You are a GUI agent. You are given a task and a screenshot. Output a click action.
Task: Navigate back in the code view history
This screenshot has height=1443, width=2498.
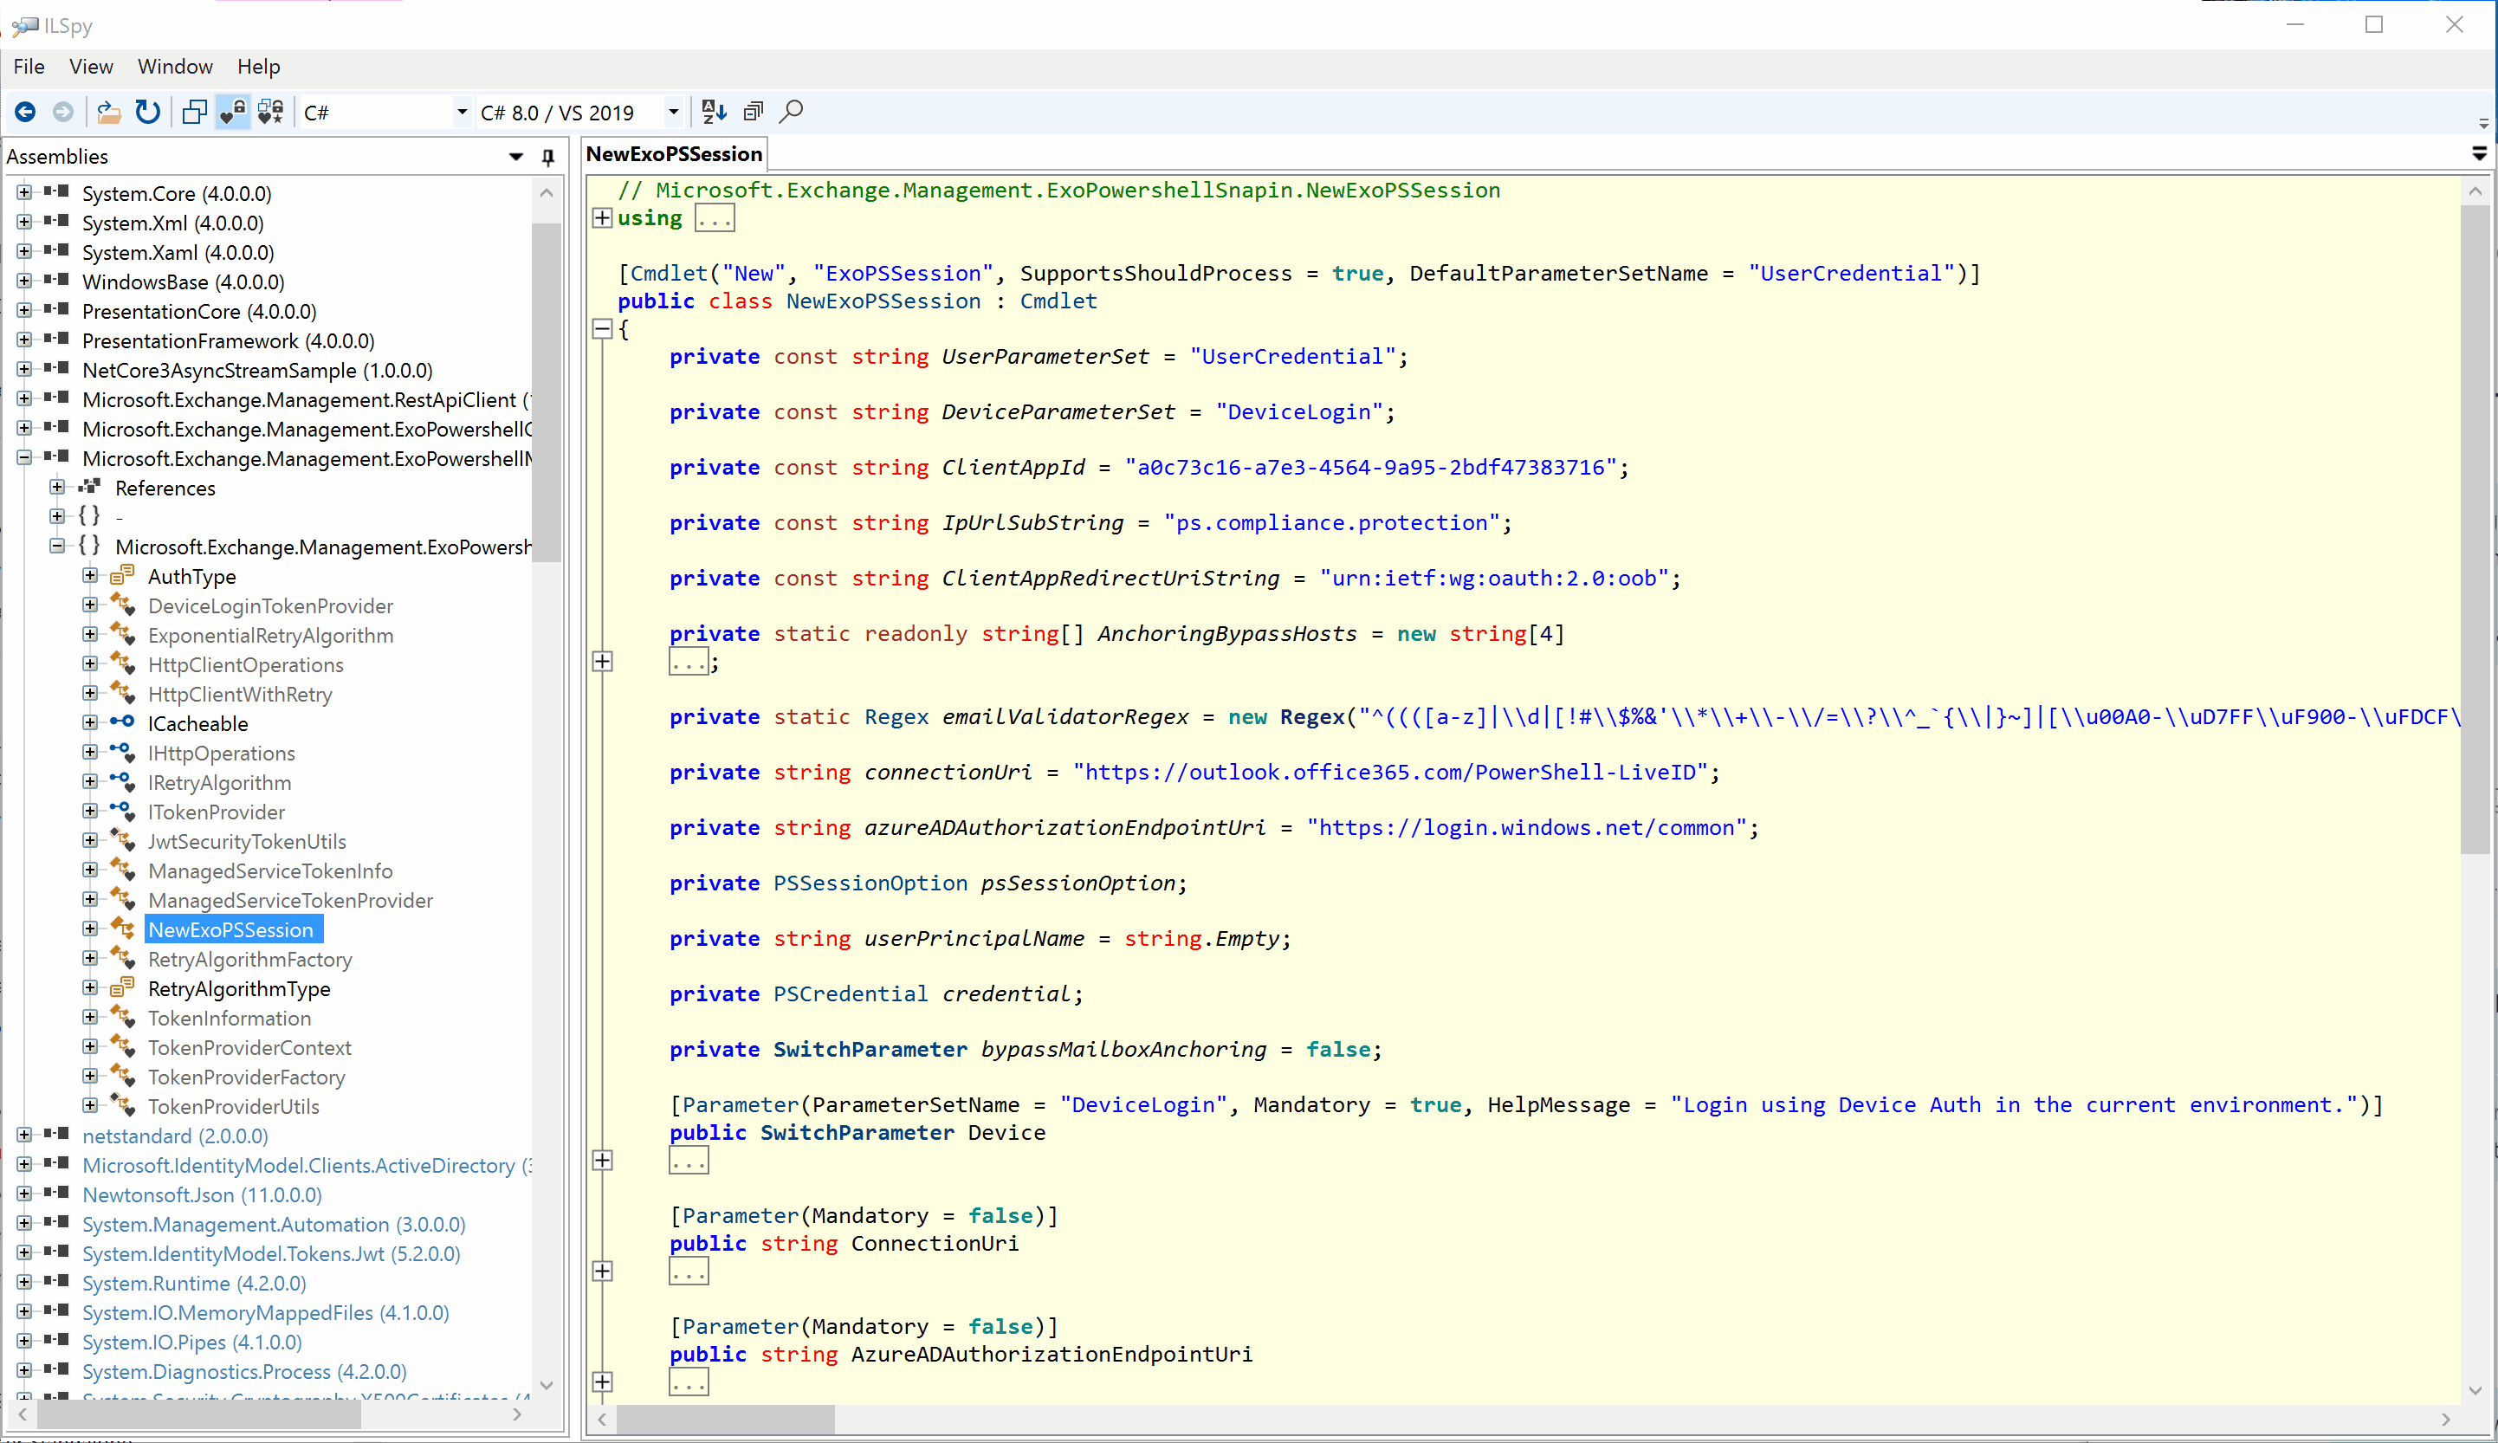25,111
